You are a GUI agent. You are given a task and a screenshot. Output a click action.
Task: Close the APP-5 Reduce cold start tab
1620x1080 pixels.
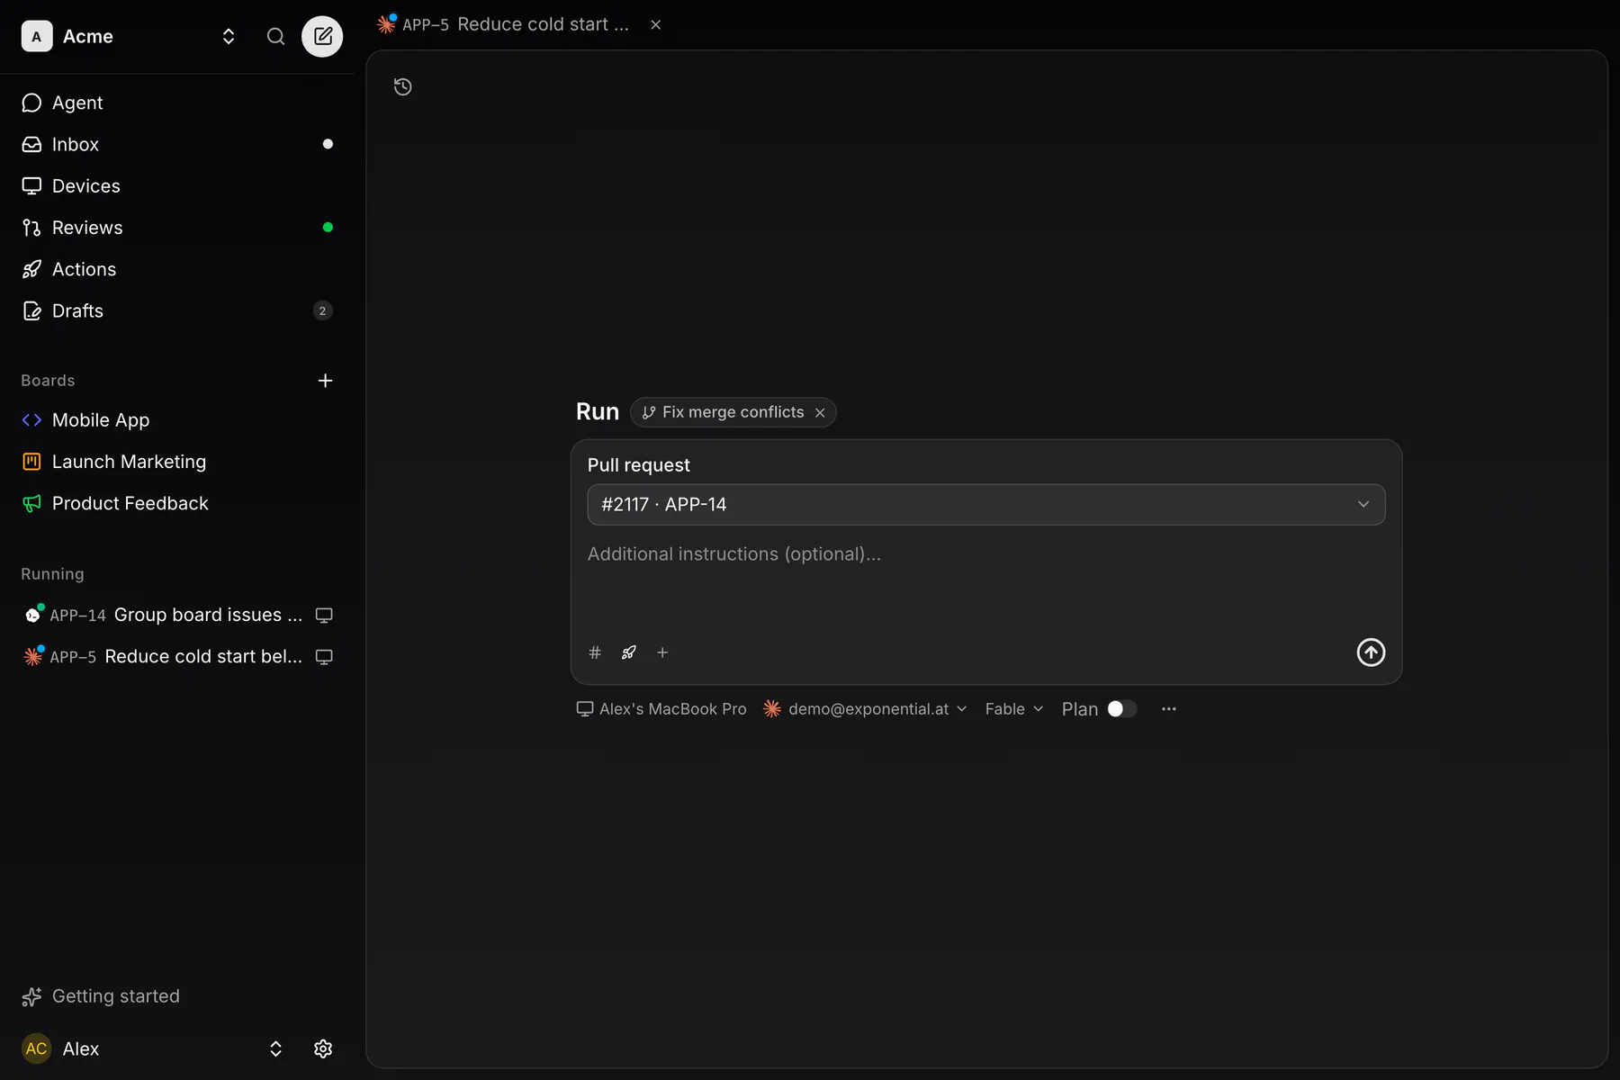coord(656,24)
